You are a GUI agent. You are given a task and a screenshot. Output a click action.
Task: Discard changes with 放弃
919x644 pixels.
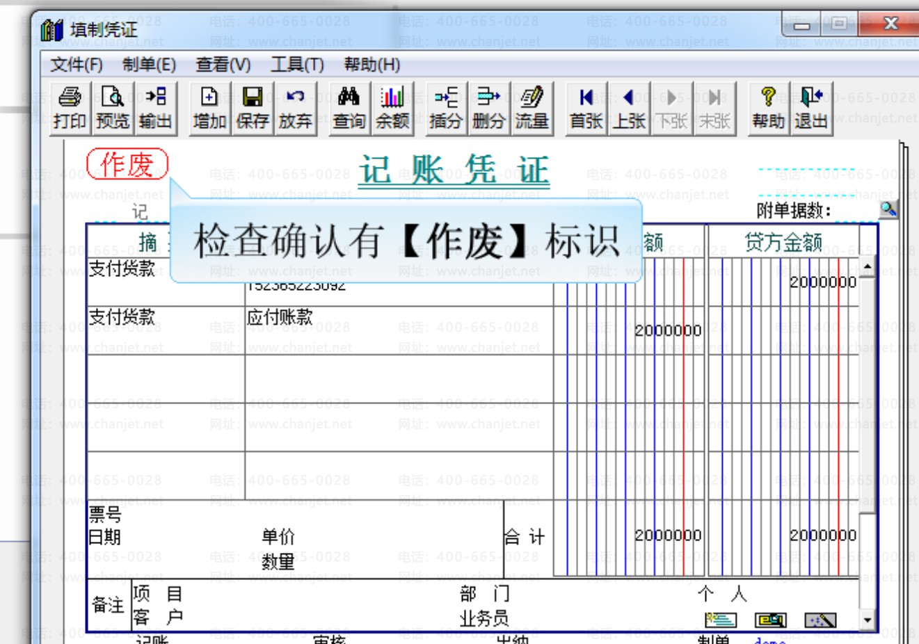pyautogui.click(x=296, y=108)
